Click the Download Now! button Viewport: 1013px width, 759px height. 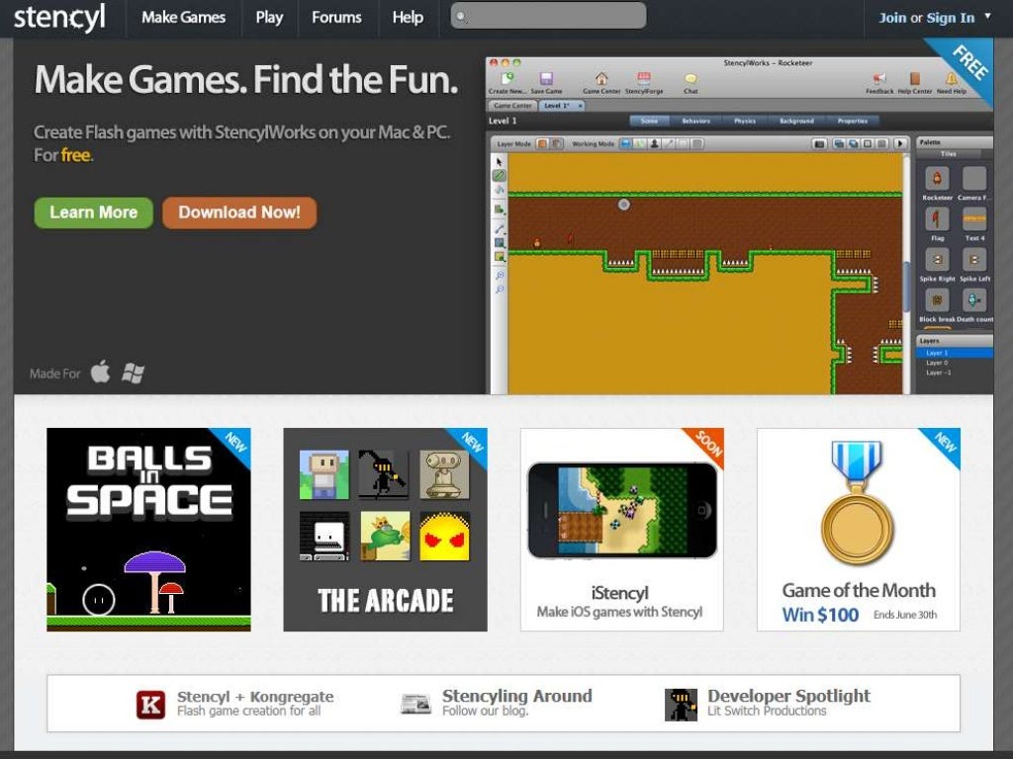point(239,212)
